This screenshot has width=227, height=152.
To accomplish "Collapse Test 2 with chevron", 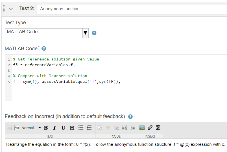I will pyautogui.click(x=11, y=9).
